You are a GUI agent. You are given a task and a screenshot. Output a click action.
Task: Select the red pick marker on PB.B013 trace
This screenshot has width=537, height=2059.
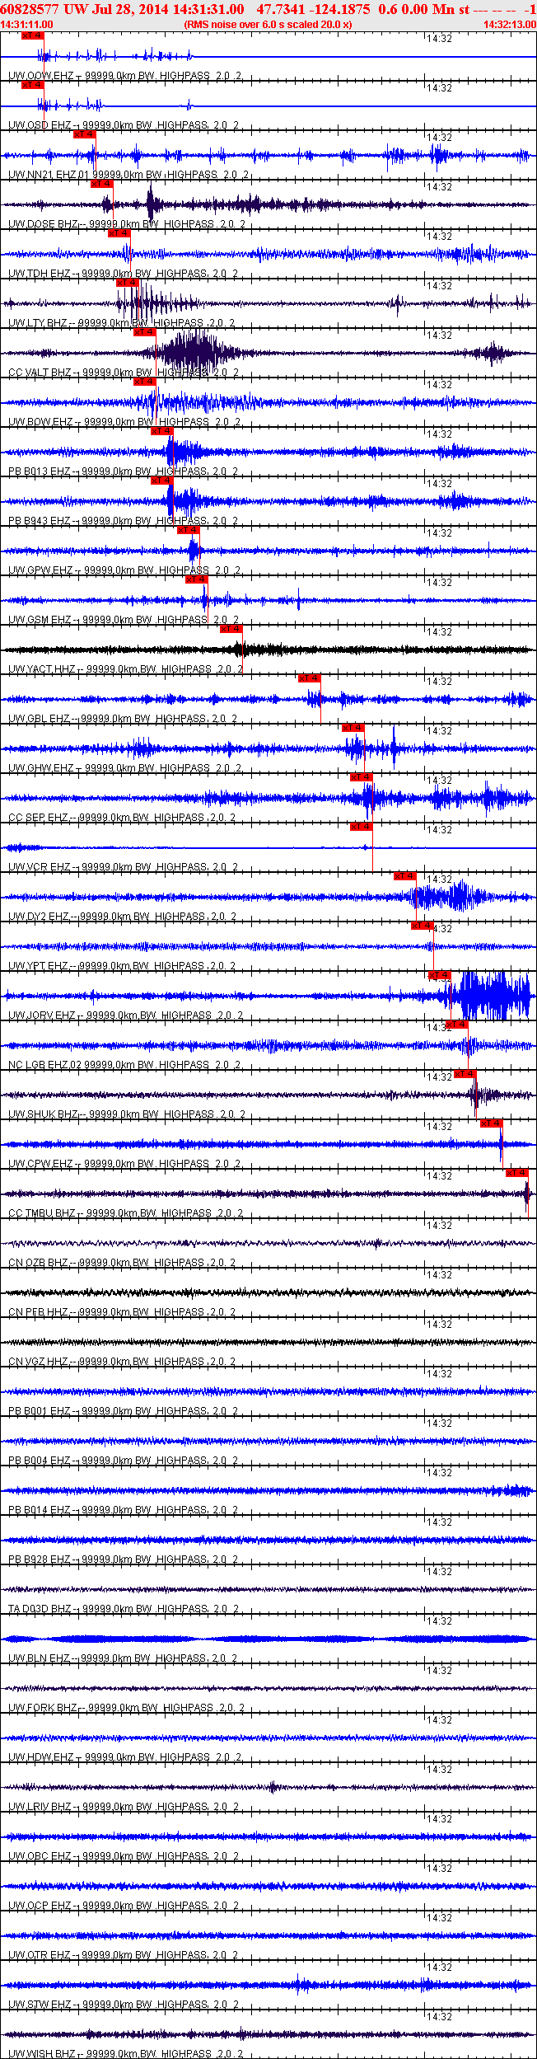[162, 431]
